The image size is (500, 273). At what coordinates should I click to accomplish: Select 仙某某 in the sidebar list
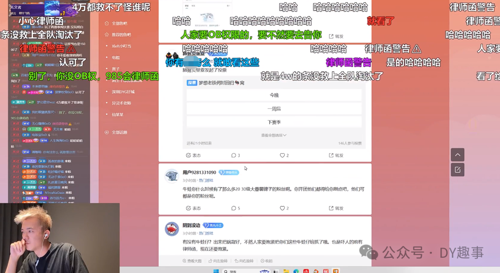click(x=117, y=114)
